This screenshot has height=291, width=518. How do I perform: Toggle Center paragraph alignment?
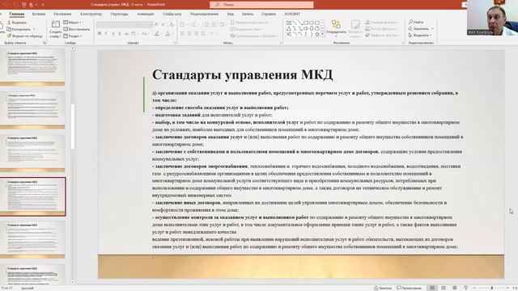click(189, 34)
